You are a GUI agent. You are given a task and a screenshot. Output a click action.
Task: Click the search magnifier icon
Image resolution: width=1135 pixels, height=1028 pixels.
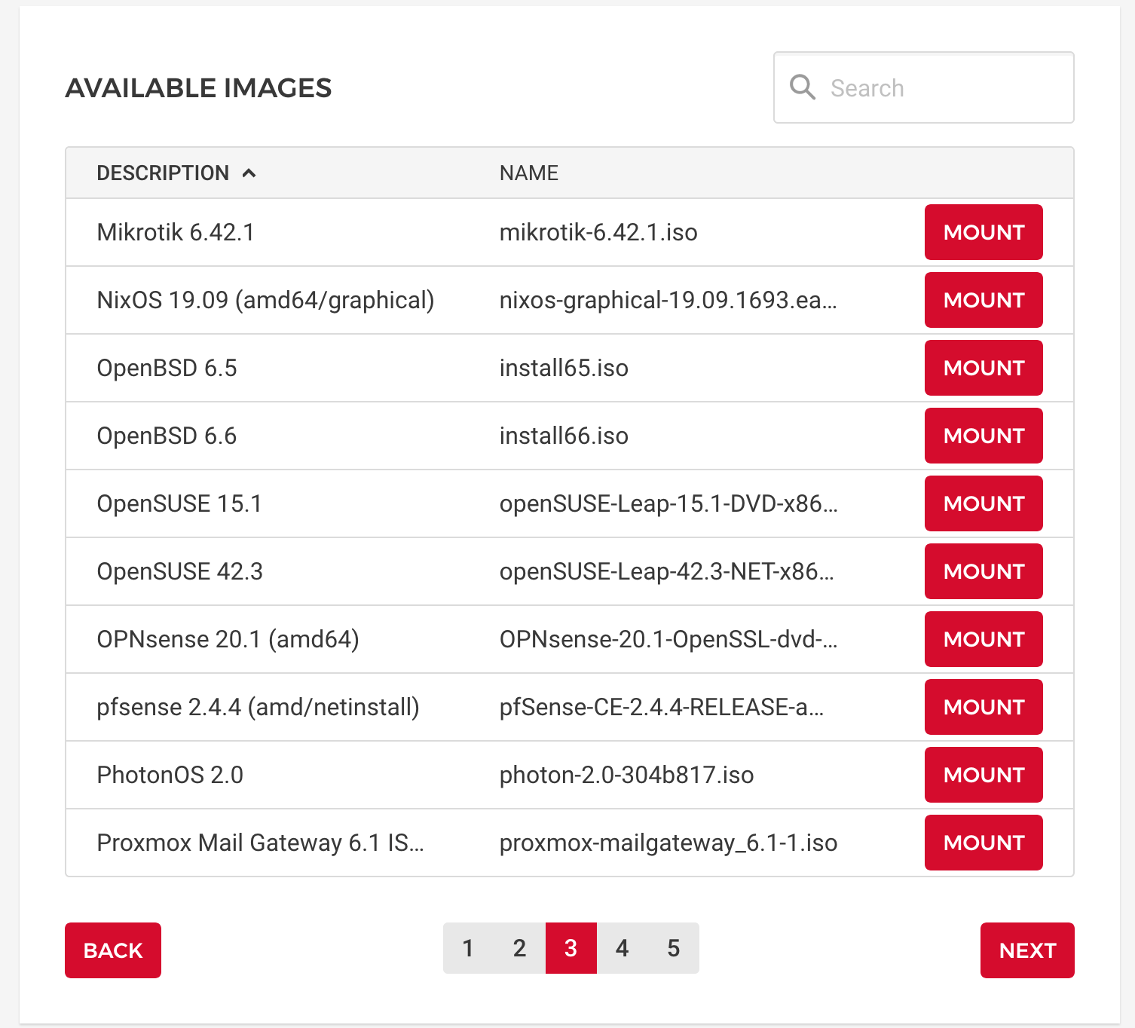pos(803,87)
